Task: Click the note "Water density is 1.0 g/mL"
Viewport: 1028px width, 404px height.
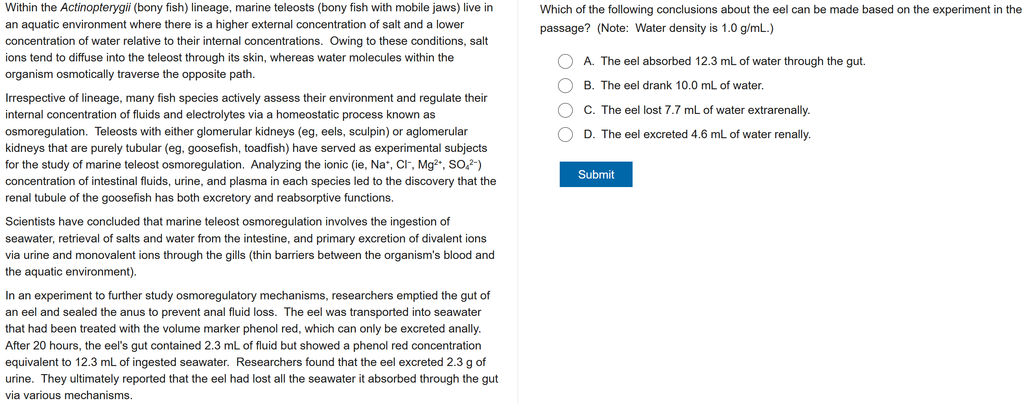Action: click(x=703, y=28)
